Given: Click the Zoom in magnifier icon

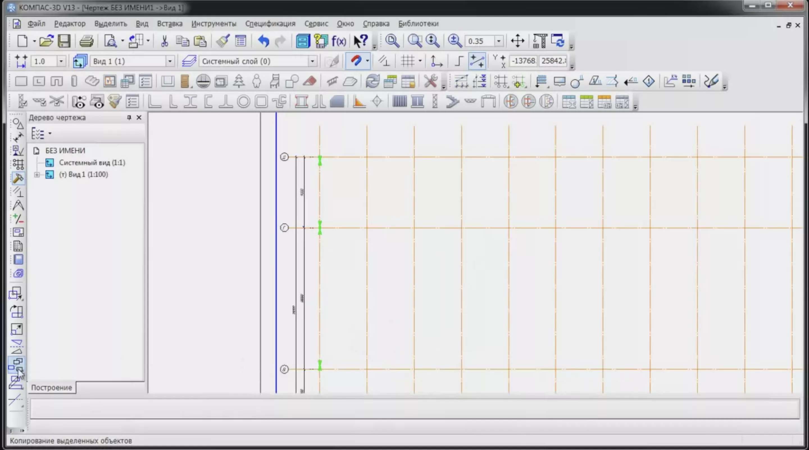Looking at the screenshot, I should [x=455, y=41].
